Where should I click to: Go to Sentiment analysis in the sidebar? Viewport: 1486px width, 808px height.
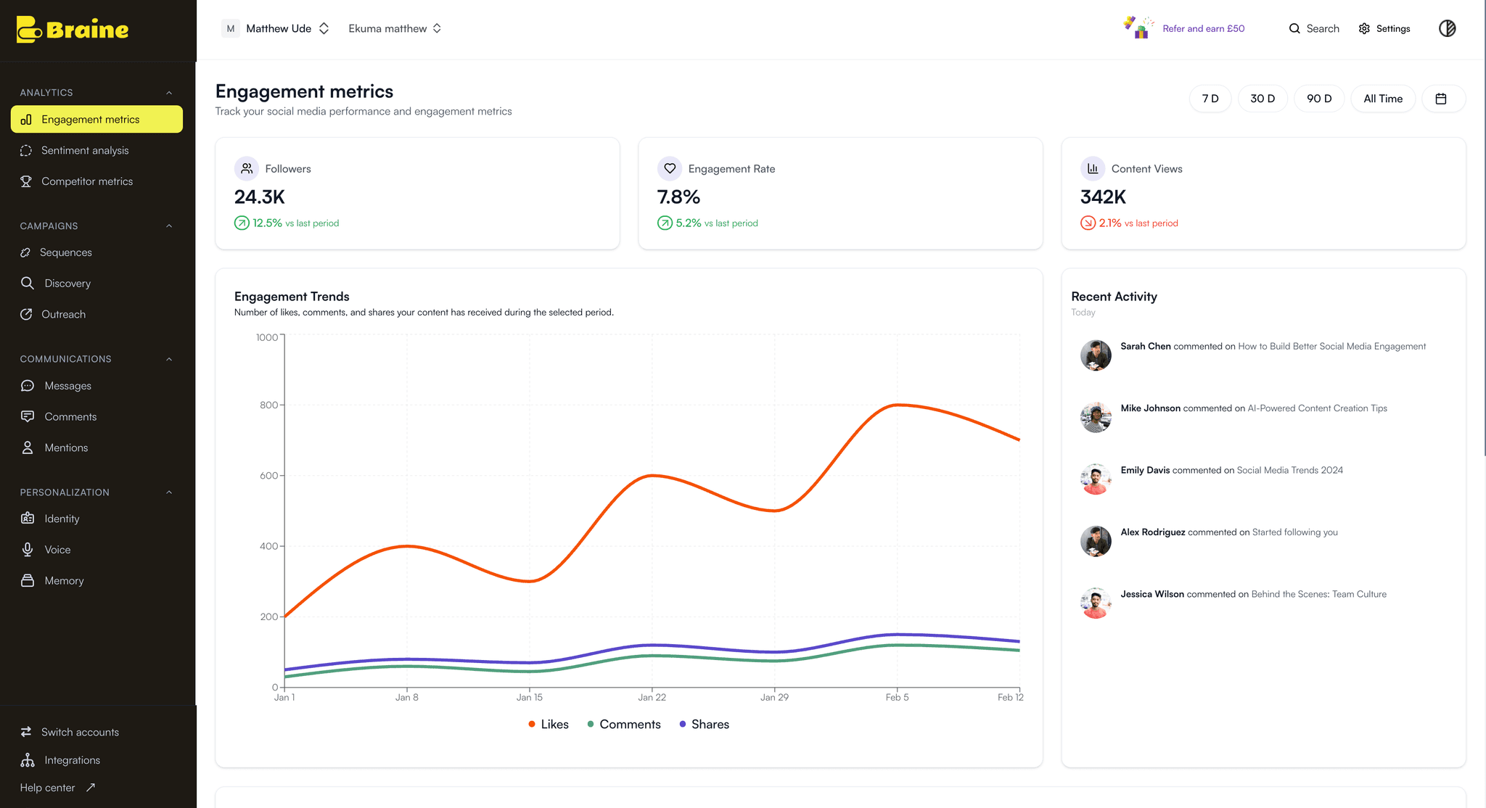click(x=85, y=150)
